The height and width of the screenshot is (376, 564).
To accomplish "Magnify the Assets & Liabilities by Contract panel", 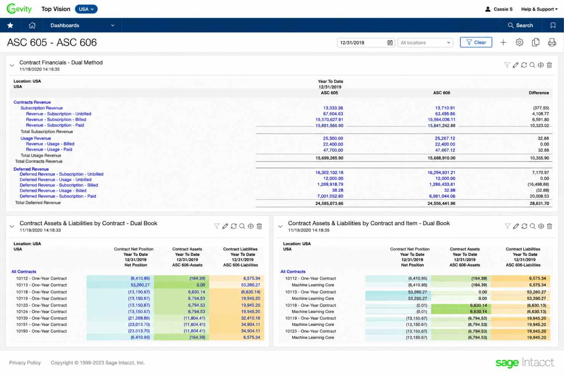I will pos(242,226).
